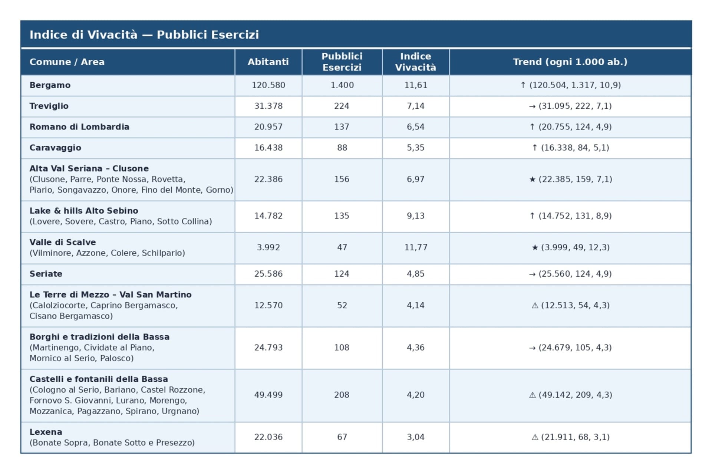Click the star icon in Valle di Scalve trend
712x474 pixels.
[535, 247]
